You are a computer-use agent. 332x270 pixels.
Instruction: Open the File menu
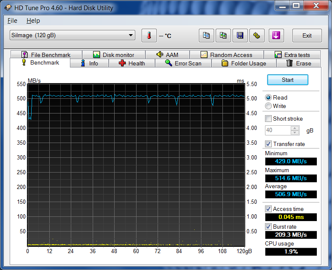tap(12, 21)
